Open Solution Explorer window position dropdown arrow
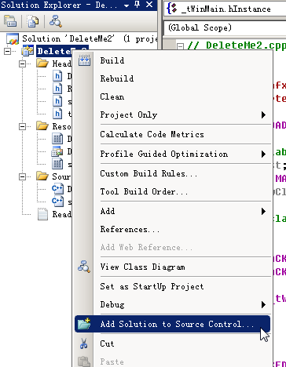286x367 pixels. tap(126, 5)
